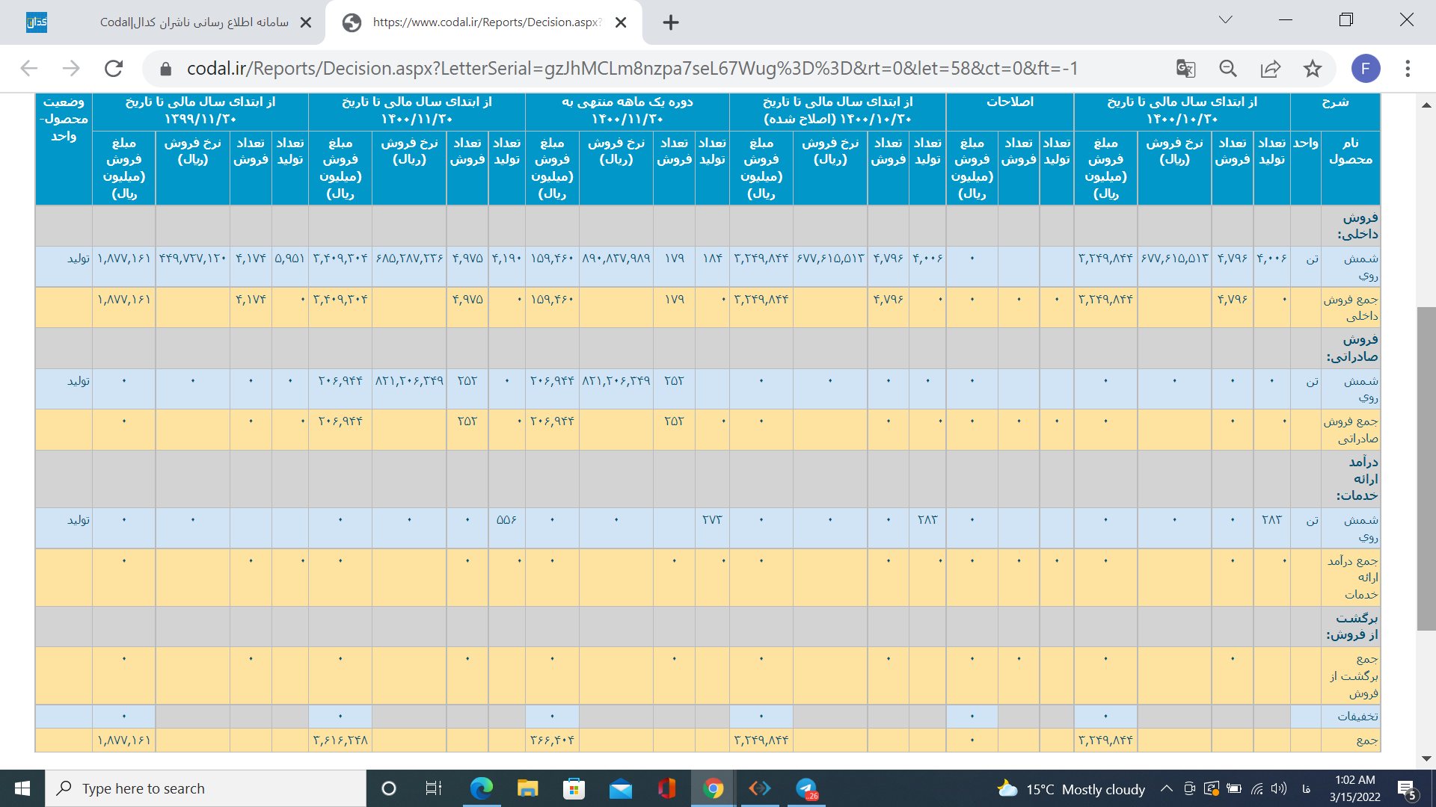This screenshot has width=1436, height=807.
Task: Click the vertical scrollbar thumb
Action: pyautogui.click(x=1426, y=469)
